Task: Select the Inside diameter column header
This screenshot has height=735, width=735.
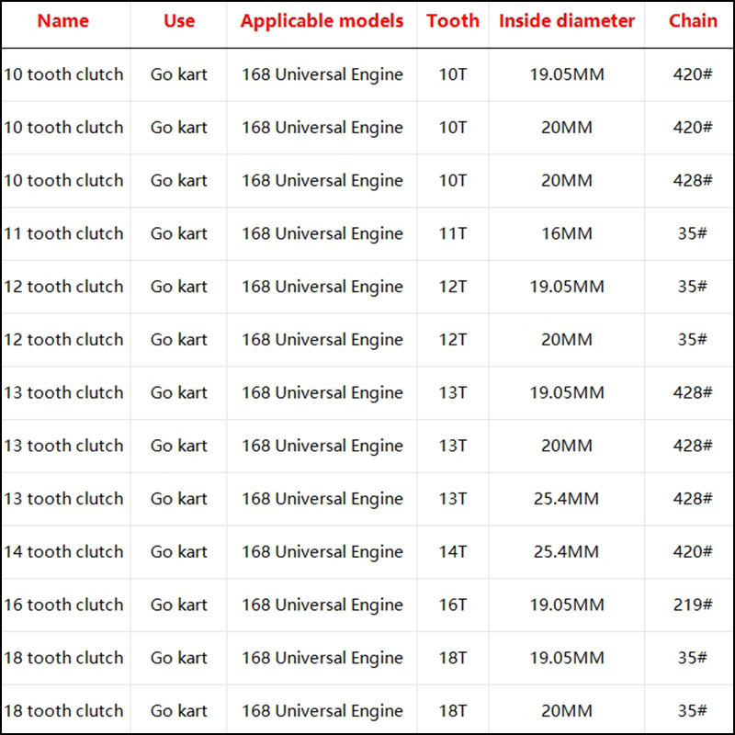Action: tap(567, 21)
